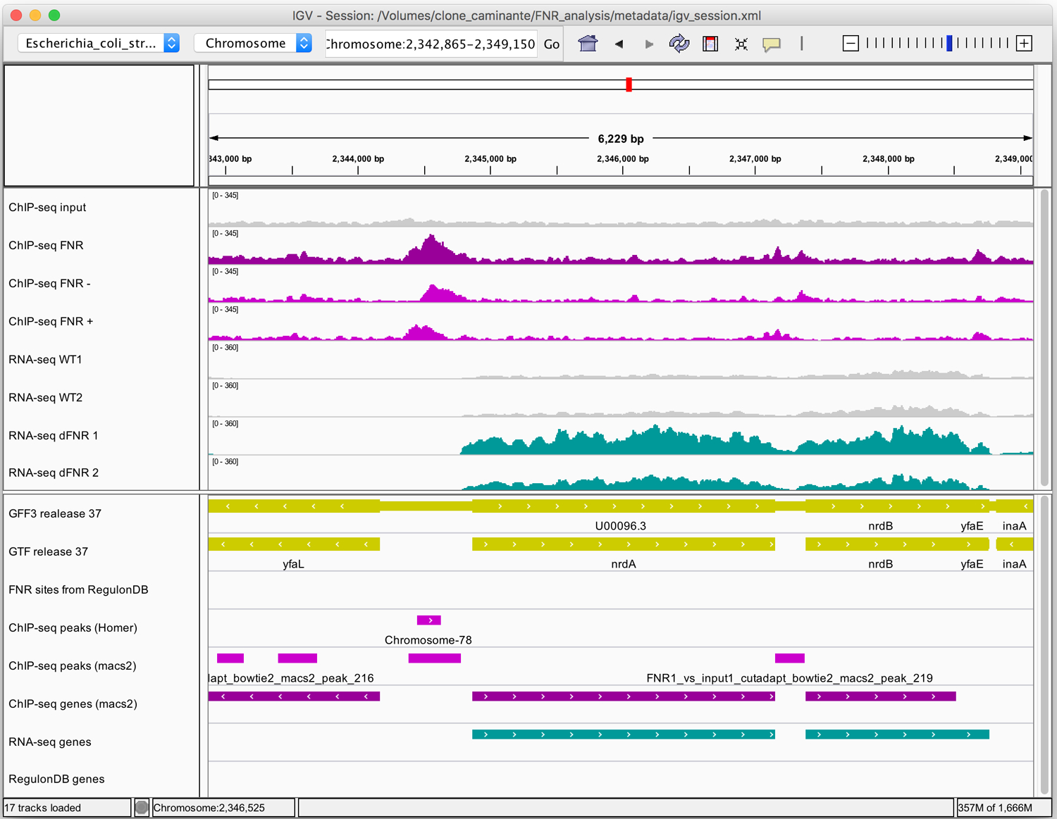Click the Go button

pos(552,44)
